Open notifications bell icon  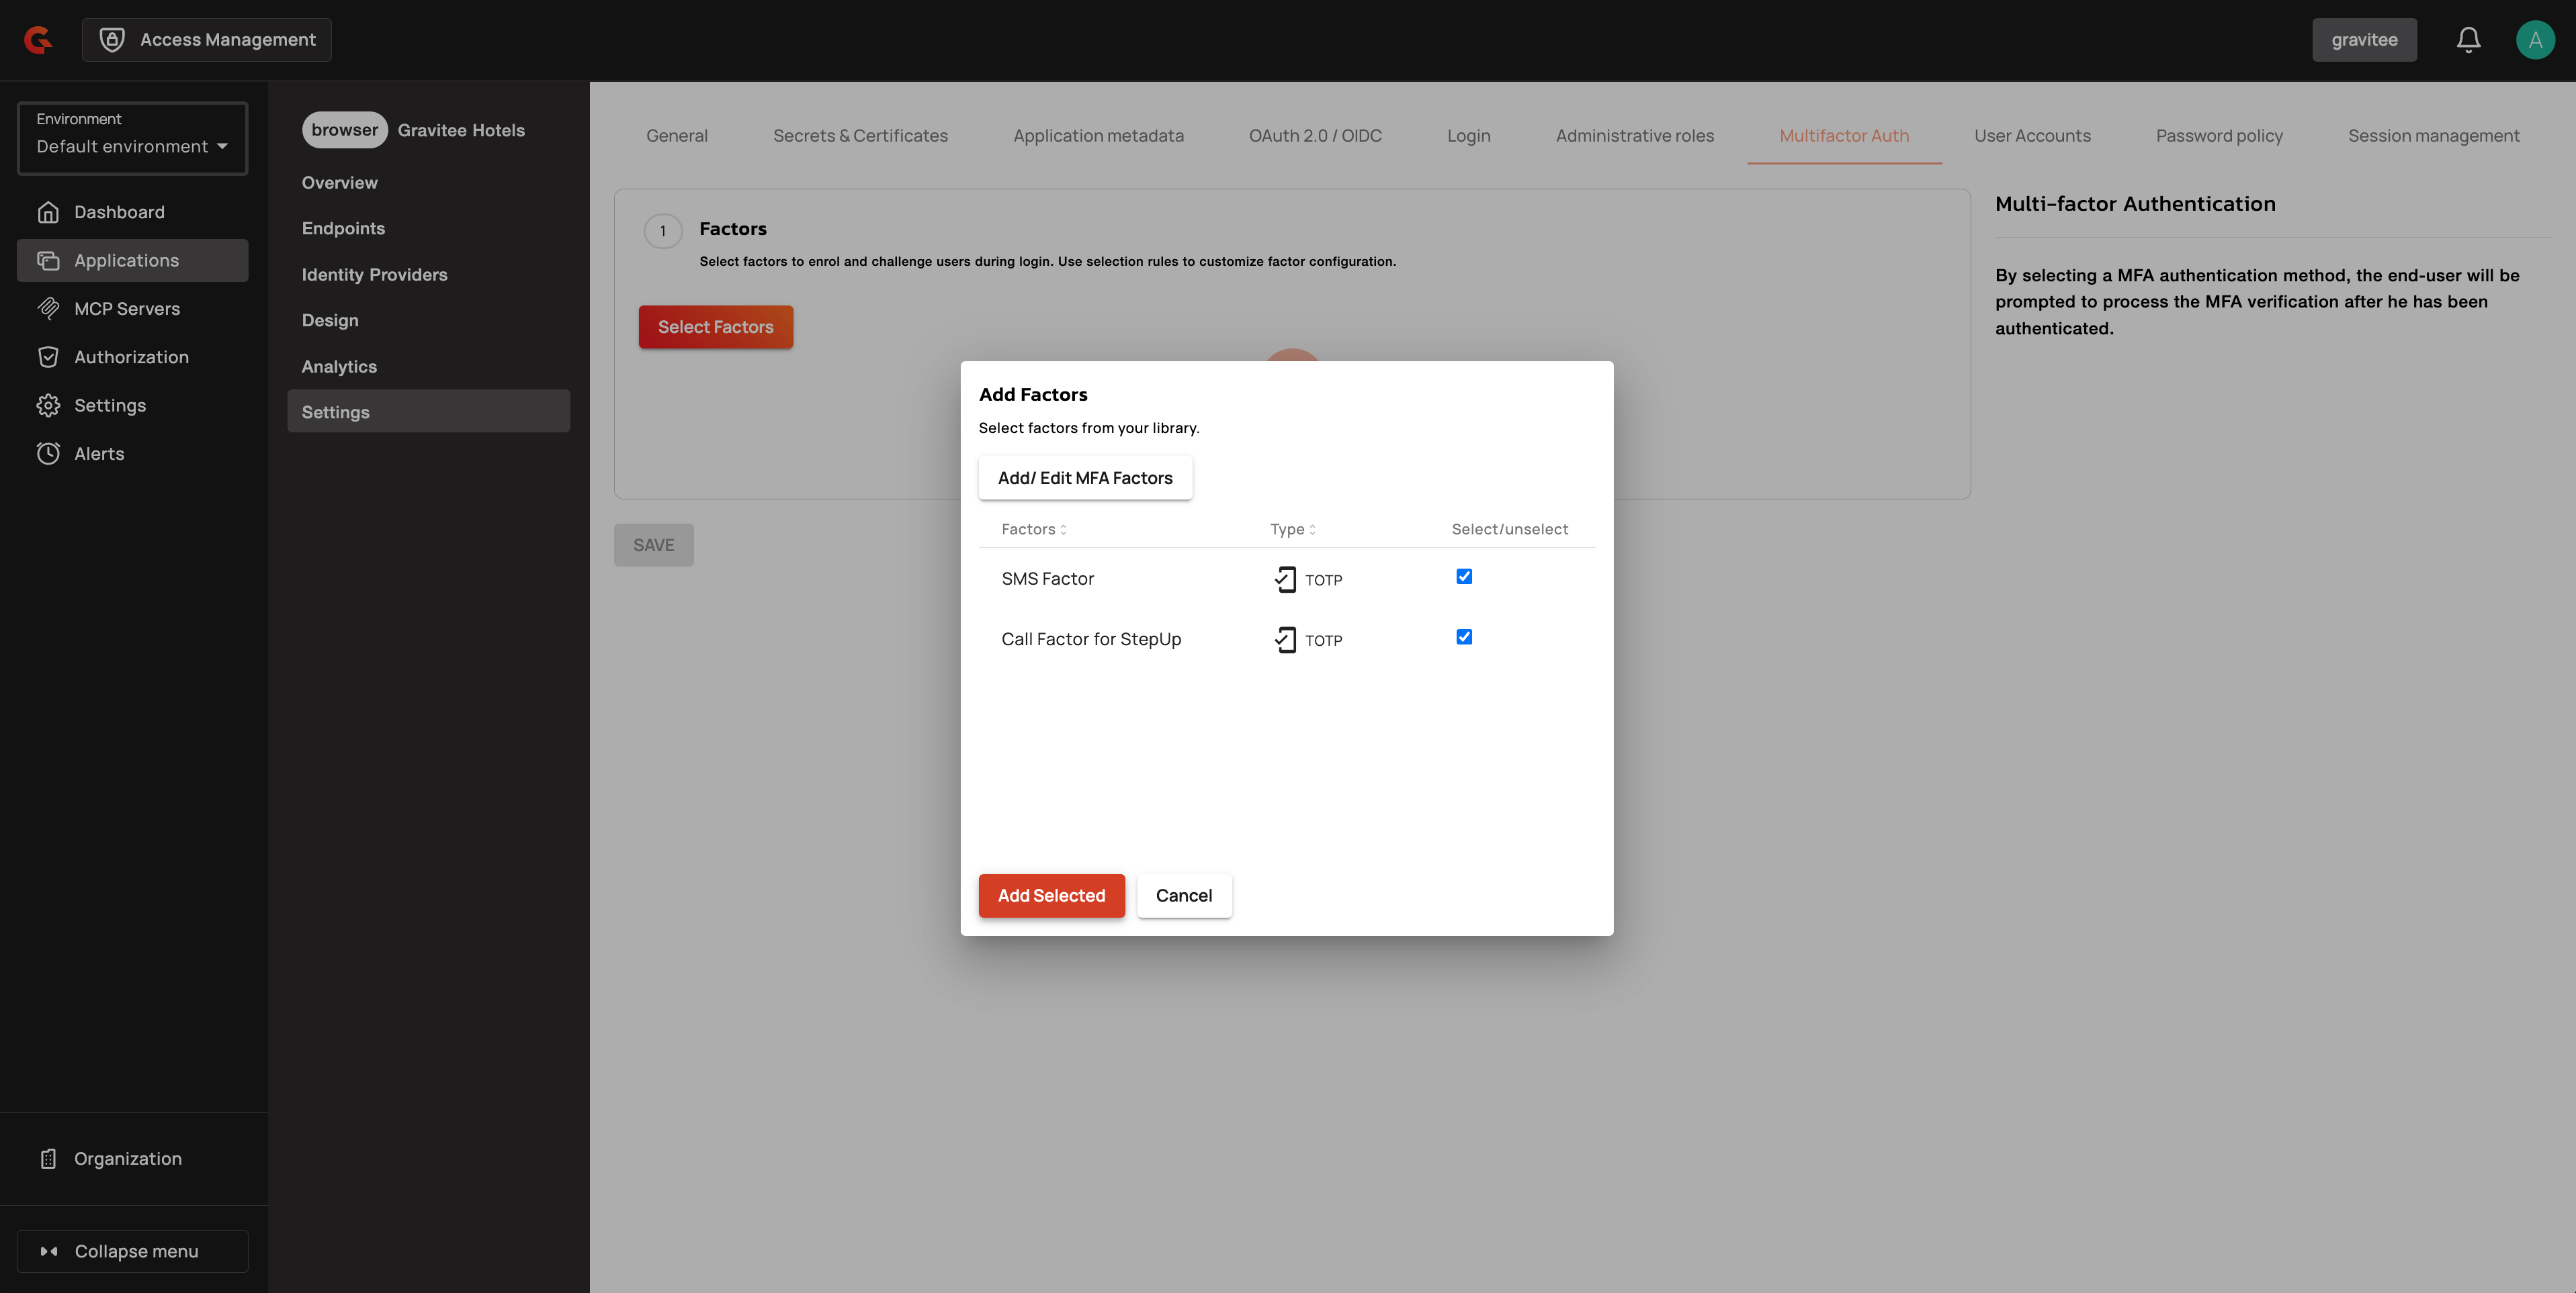2468,40
